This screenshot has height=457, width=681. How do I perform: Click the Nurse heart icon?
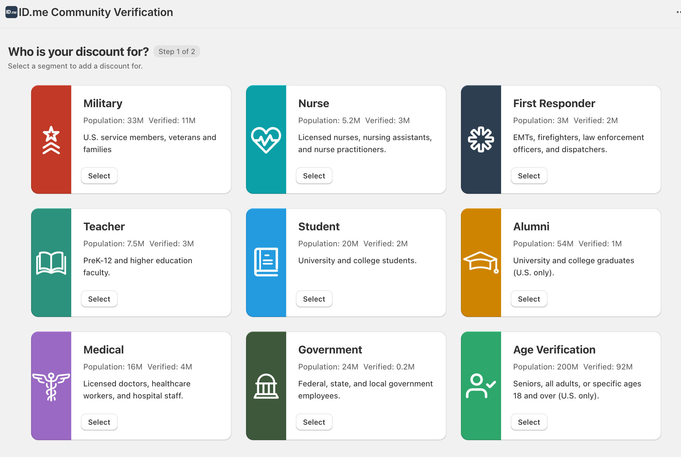[x=266, y=139]
